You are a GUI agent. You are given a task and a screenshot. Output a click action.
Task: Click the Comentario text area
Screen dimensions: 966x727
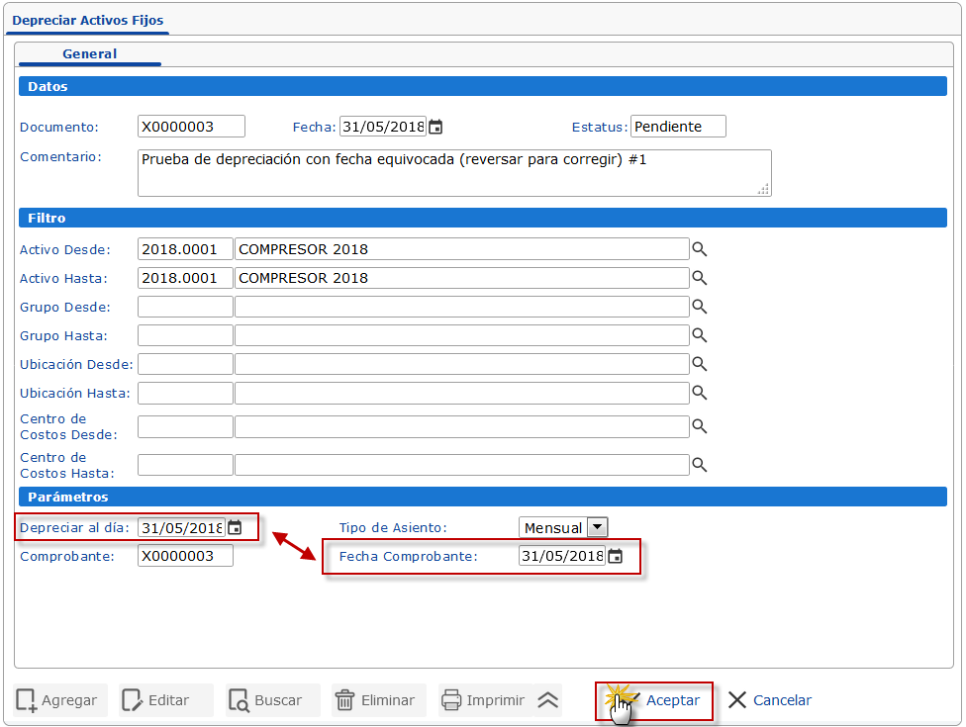[x=453, y=173]
